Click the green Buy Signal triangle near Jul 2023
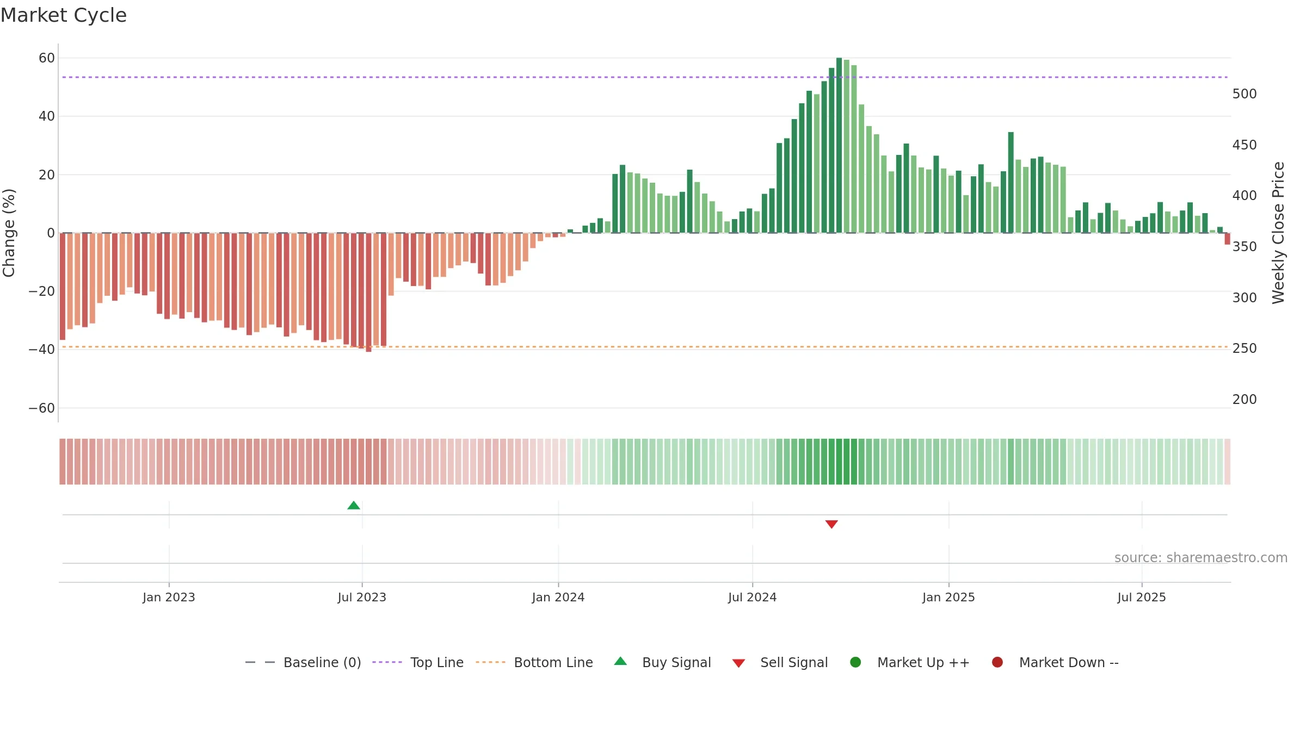This screenshot has height=734, width=1306. point(354,505)
